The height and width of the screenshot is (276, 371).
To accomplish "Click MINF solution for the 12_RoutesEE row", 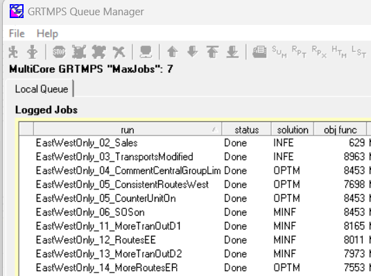I will [x=284, y=240].
